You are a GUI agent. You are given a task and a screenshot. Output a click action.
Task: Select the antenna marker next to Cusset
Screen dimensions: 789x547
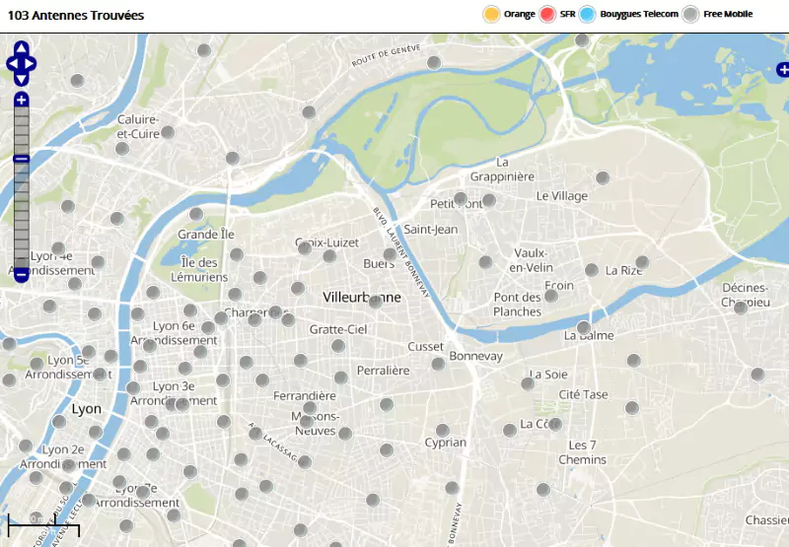click(438, 364)
